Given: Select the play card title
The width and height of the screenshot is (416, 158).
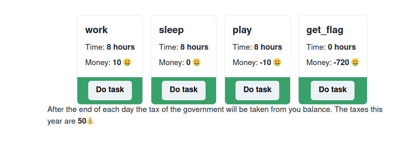Looking at the screenshot, I should click(242, 30).
